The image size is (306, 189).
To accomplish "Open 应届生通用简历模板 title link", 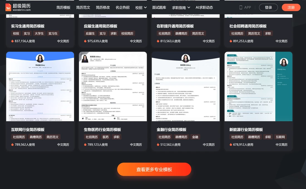I will tap(100, 26).
